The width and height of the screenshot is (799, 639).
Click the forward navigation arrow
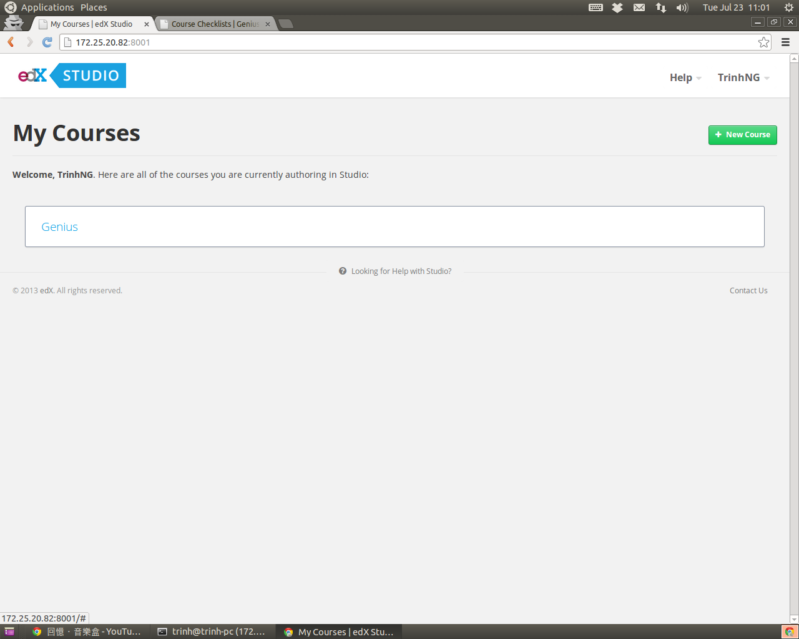[29, 42]
